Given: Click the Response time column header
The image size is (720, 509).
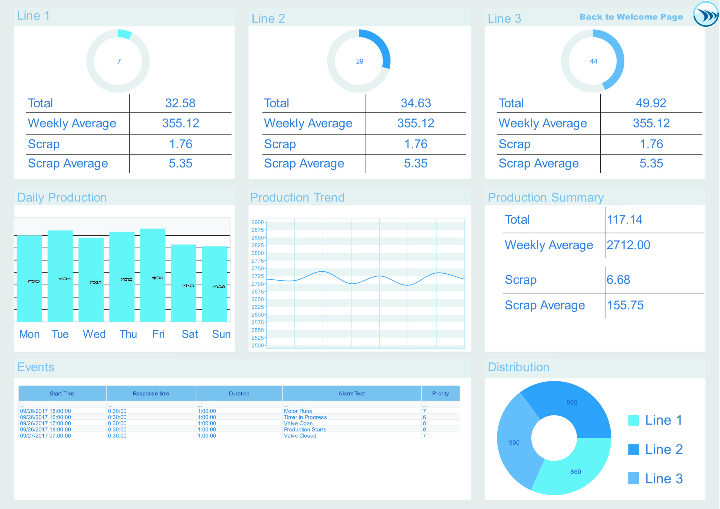Looking at the screenshot, I should point(151,394).
